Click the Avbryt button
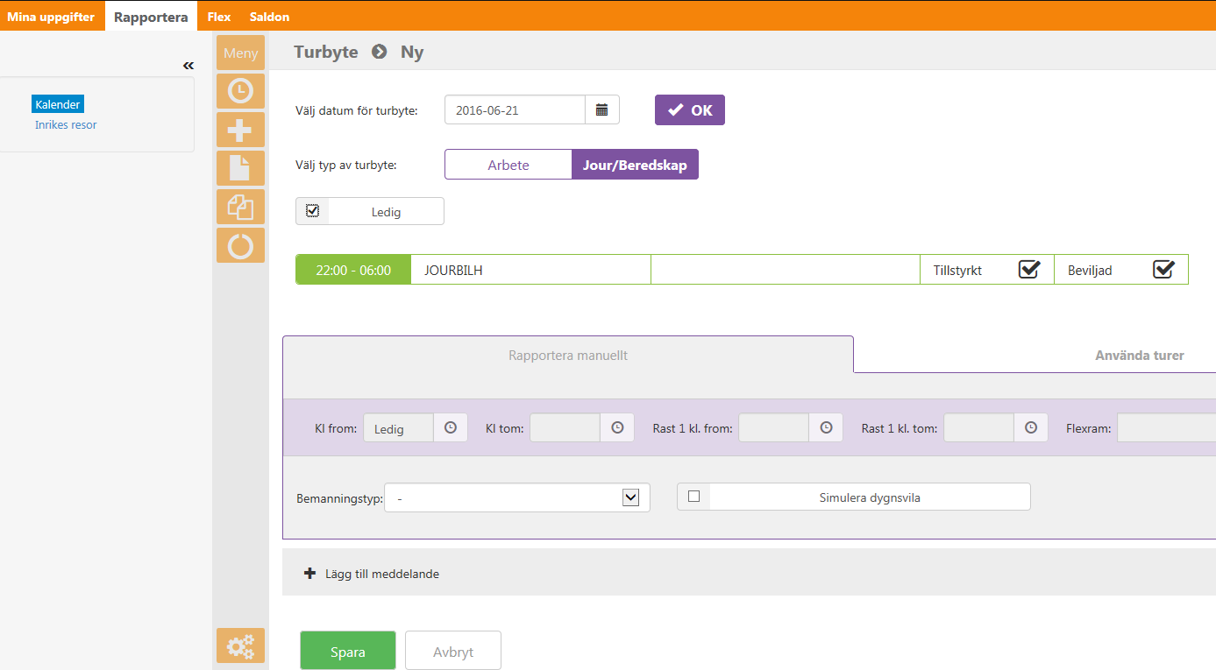The width and height of the screenshot is (1216, 670). 453,652
